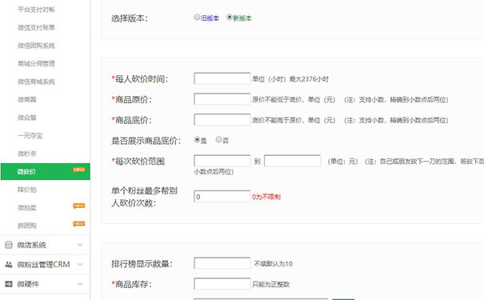Open 商城分佣管理
This screenshot has height=300, width=484.
36,63
